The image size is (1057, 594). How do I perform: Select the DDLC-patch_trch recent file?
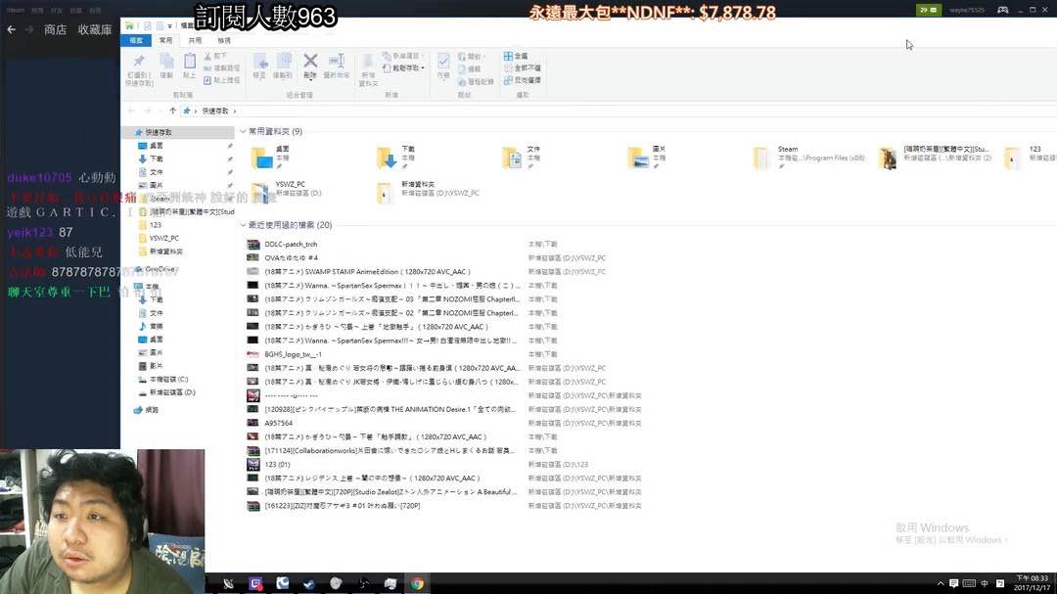coord(291,244)
